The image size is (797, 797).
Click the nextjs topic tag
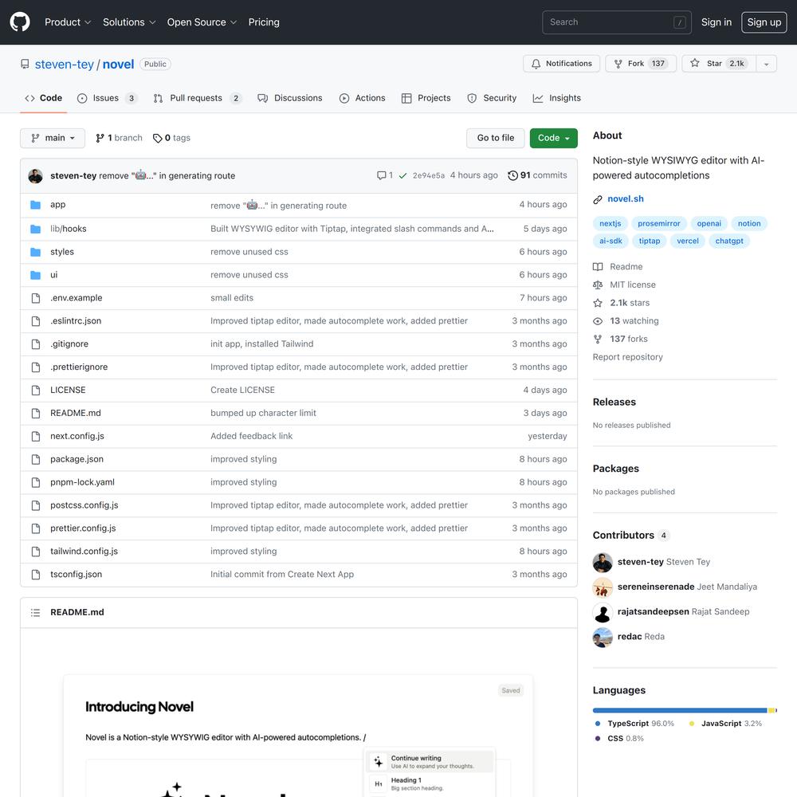point(610,224)
